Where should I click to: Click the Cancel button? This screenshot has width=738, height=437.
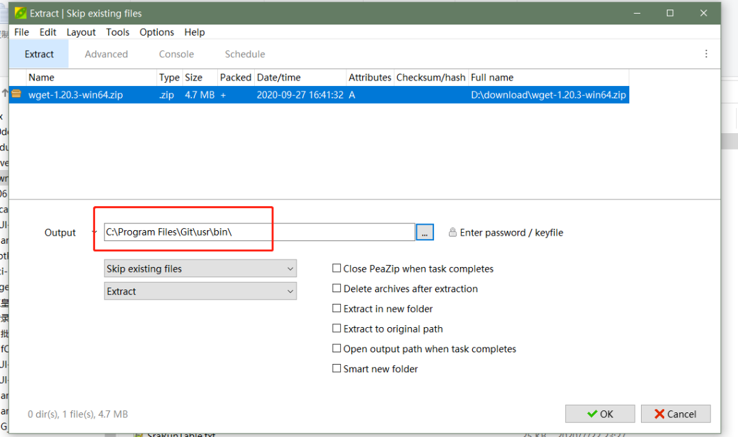(x=674, y=414)
